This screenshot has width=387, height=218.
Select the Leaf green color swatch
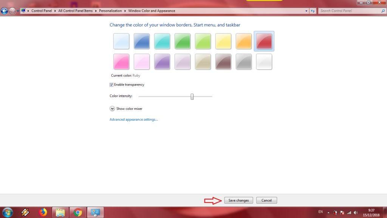(x=183, y=41)
